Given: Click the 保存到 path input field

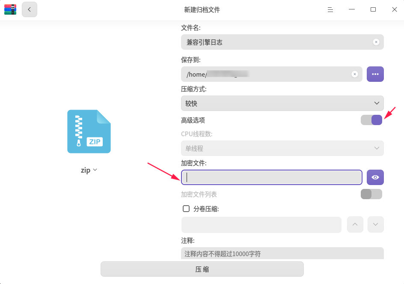Looking at the screenshot, I should (272, 74).
